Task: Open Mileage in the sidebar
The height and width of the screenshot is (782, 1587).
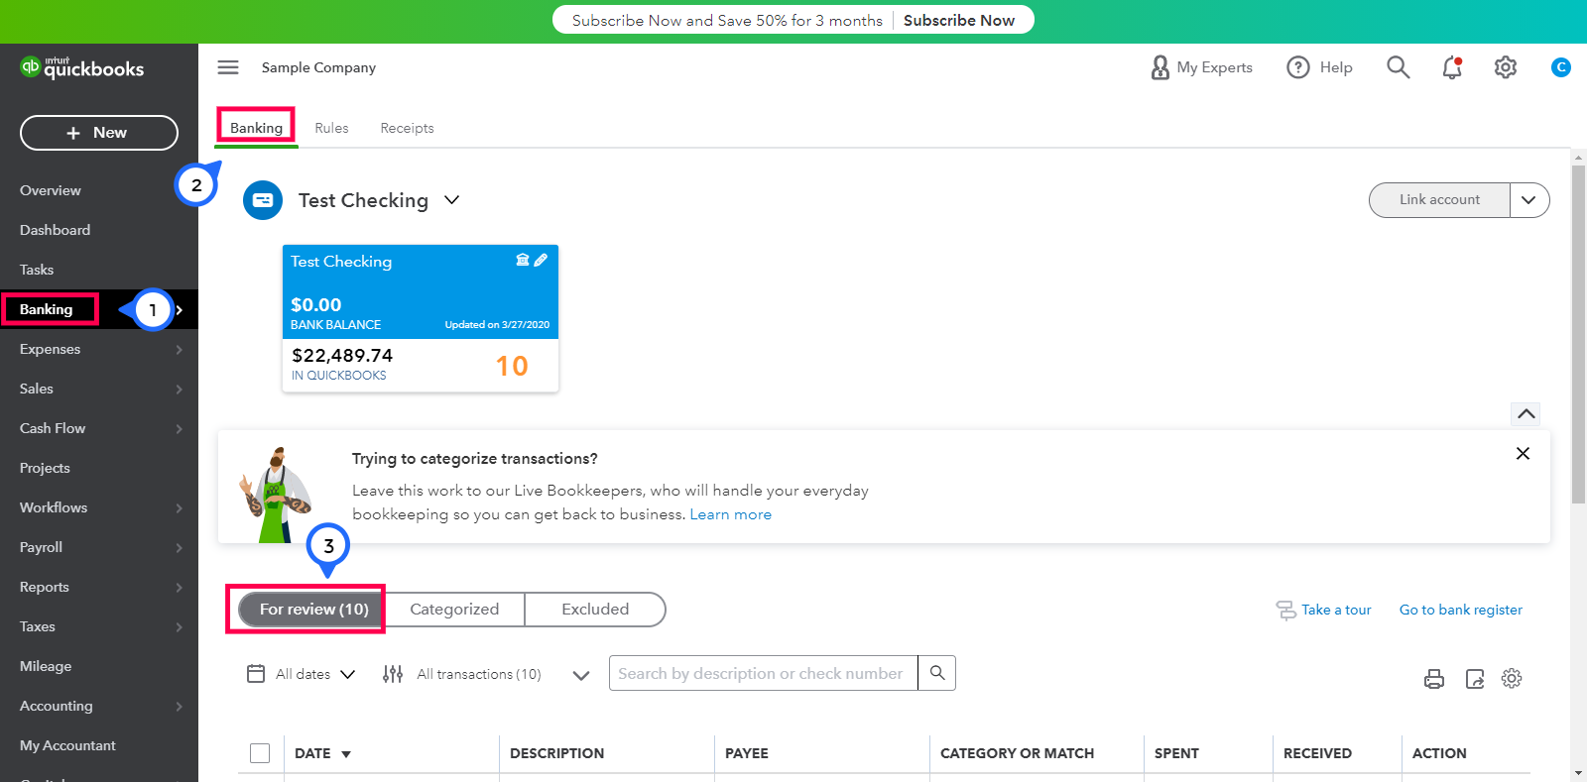Action: 46,666
